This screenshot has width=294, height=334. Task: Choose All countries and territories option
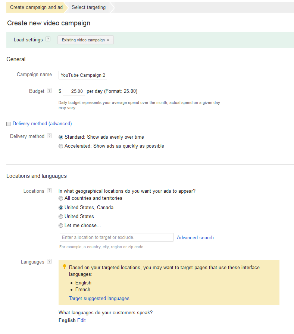[x=61, y=198]
